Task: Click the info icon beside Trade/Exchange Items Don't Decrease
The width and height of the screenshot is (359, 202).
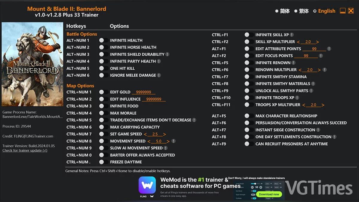Action: tap(194, 120)
